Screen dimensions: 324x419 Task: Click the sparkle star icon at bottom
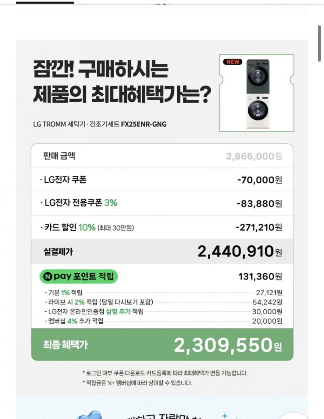(x=225, y=415)
